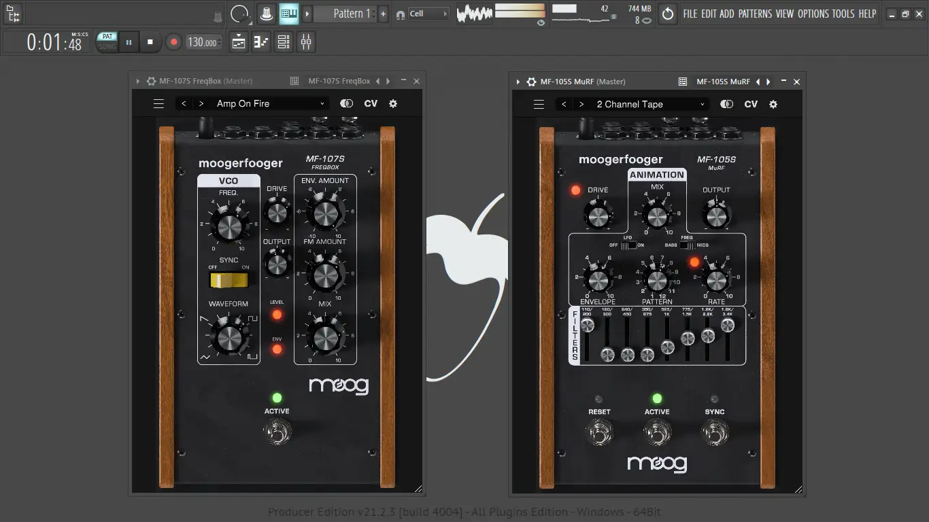929x522 pixels.
Task: Go to next preset in FreqBox
Action: pyautogui.click(x=201, y=104)
